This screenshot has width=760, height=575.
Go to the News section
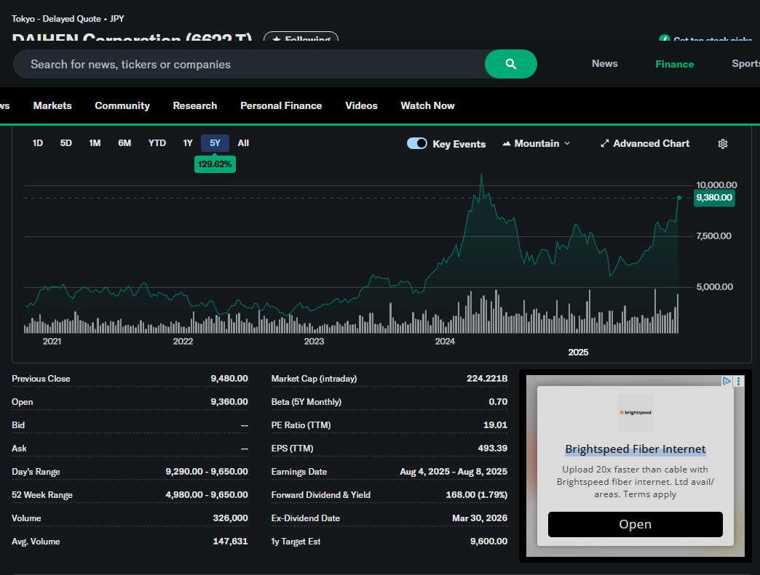604,63
